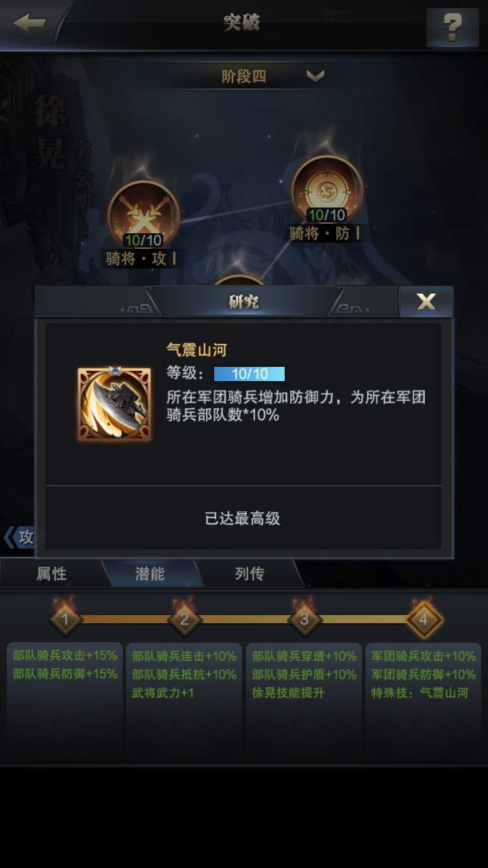Click the 已达最高级 button
488x868 pixels.
pos(243,518)
